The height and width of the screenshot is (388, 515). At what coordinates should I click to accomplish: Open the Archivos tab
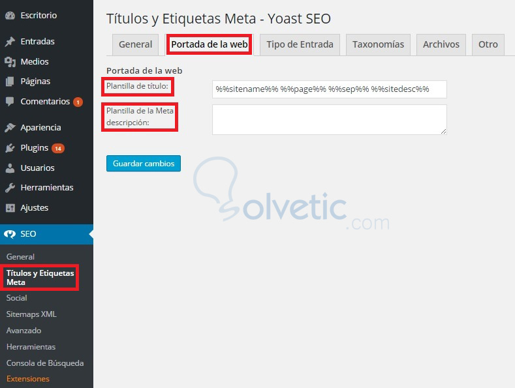coord(441,44)
